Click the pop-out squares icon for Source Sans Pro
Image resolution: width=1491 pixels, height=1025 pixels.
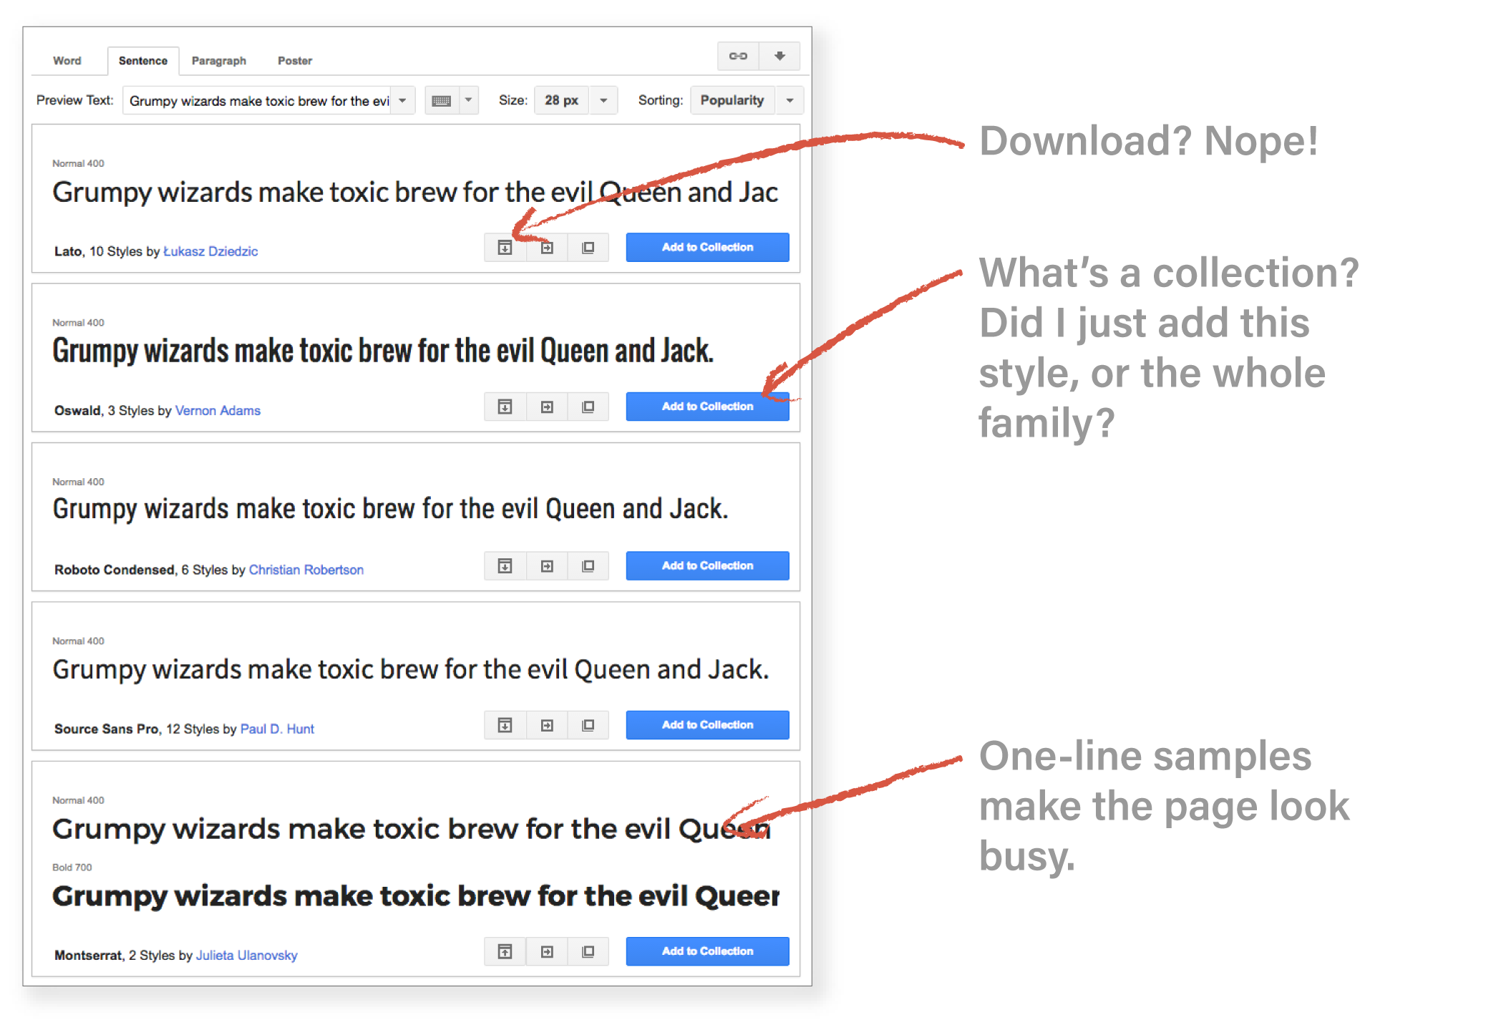(x=588, y=725)
